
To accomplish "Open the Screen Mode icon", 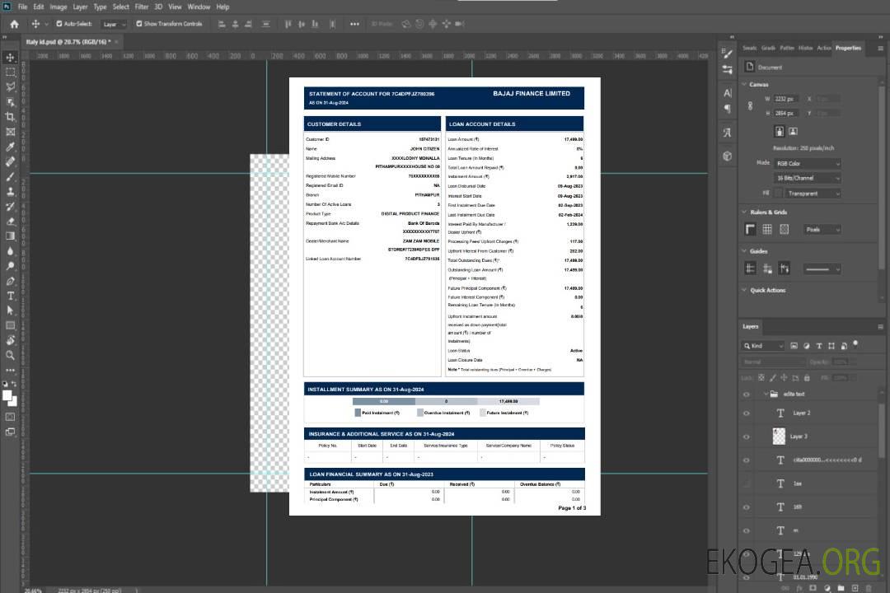I will pos(10,432).
